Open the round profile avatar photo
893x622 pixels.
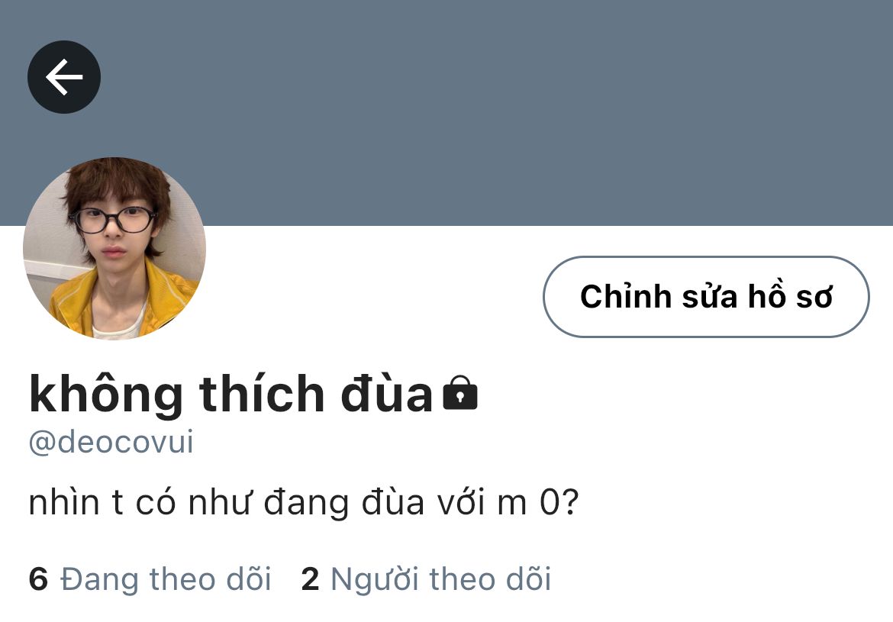(x=114, y=248)
